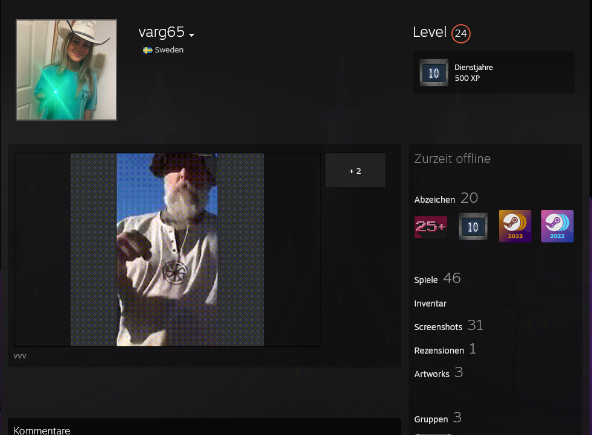Image resolution: width=592 pixels, height=435 pixels.
Task: Click the level 24 circle icon
Action: click(x=461, y=33)
